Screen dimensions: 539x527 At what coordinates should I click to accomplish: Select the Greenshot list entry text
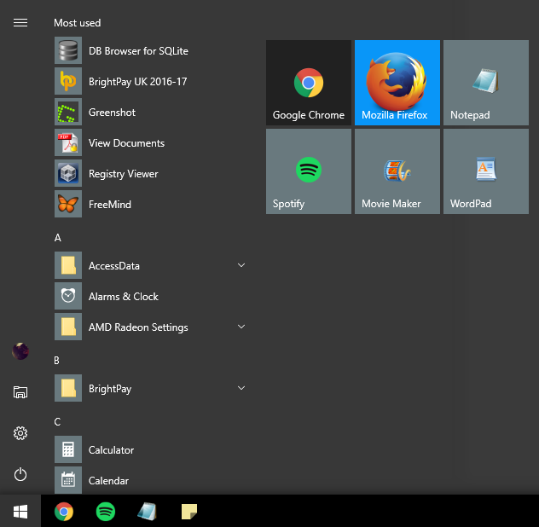(x=112, y=113)
